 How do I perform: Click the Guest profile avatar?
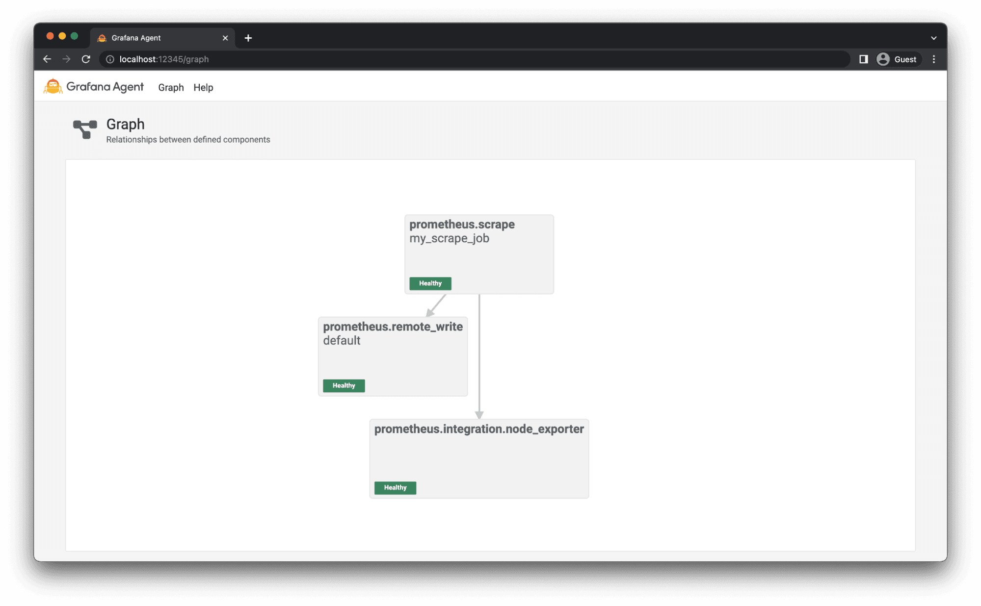coord(883,59)
